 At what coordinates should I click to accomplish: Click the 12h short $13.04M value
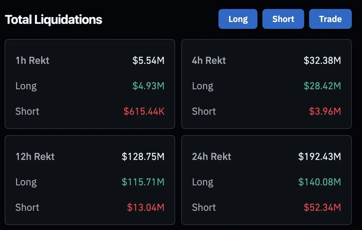[146, 207]
